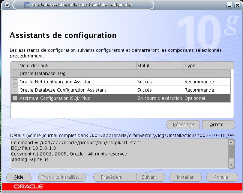Cancel with the Annuler button

point(222,177)
